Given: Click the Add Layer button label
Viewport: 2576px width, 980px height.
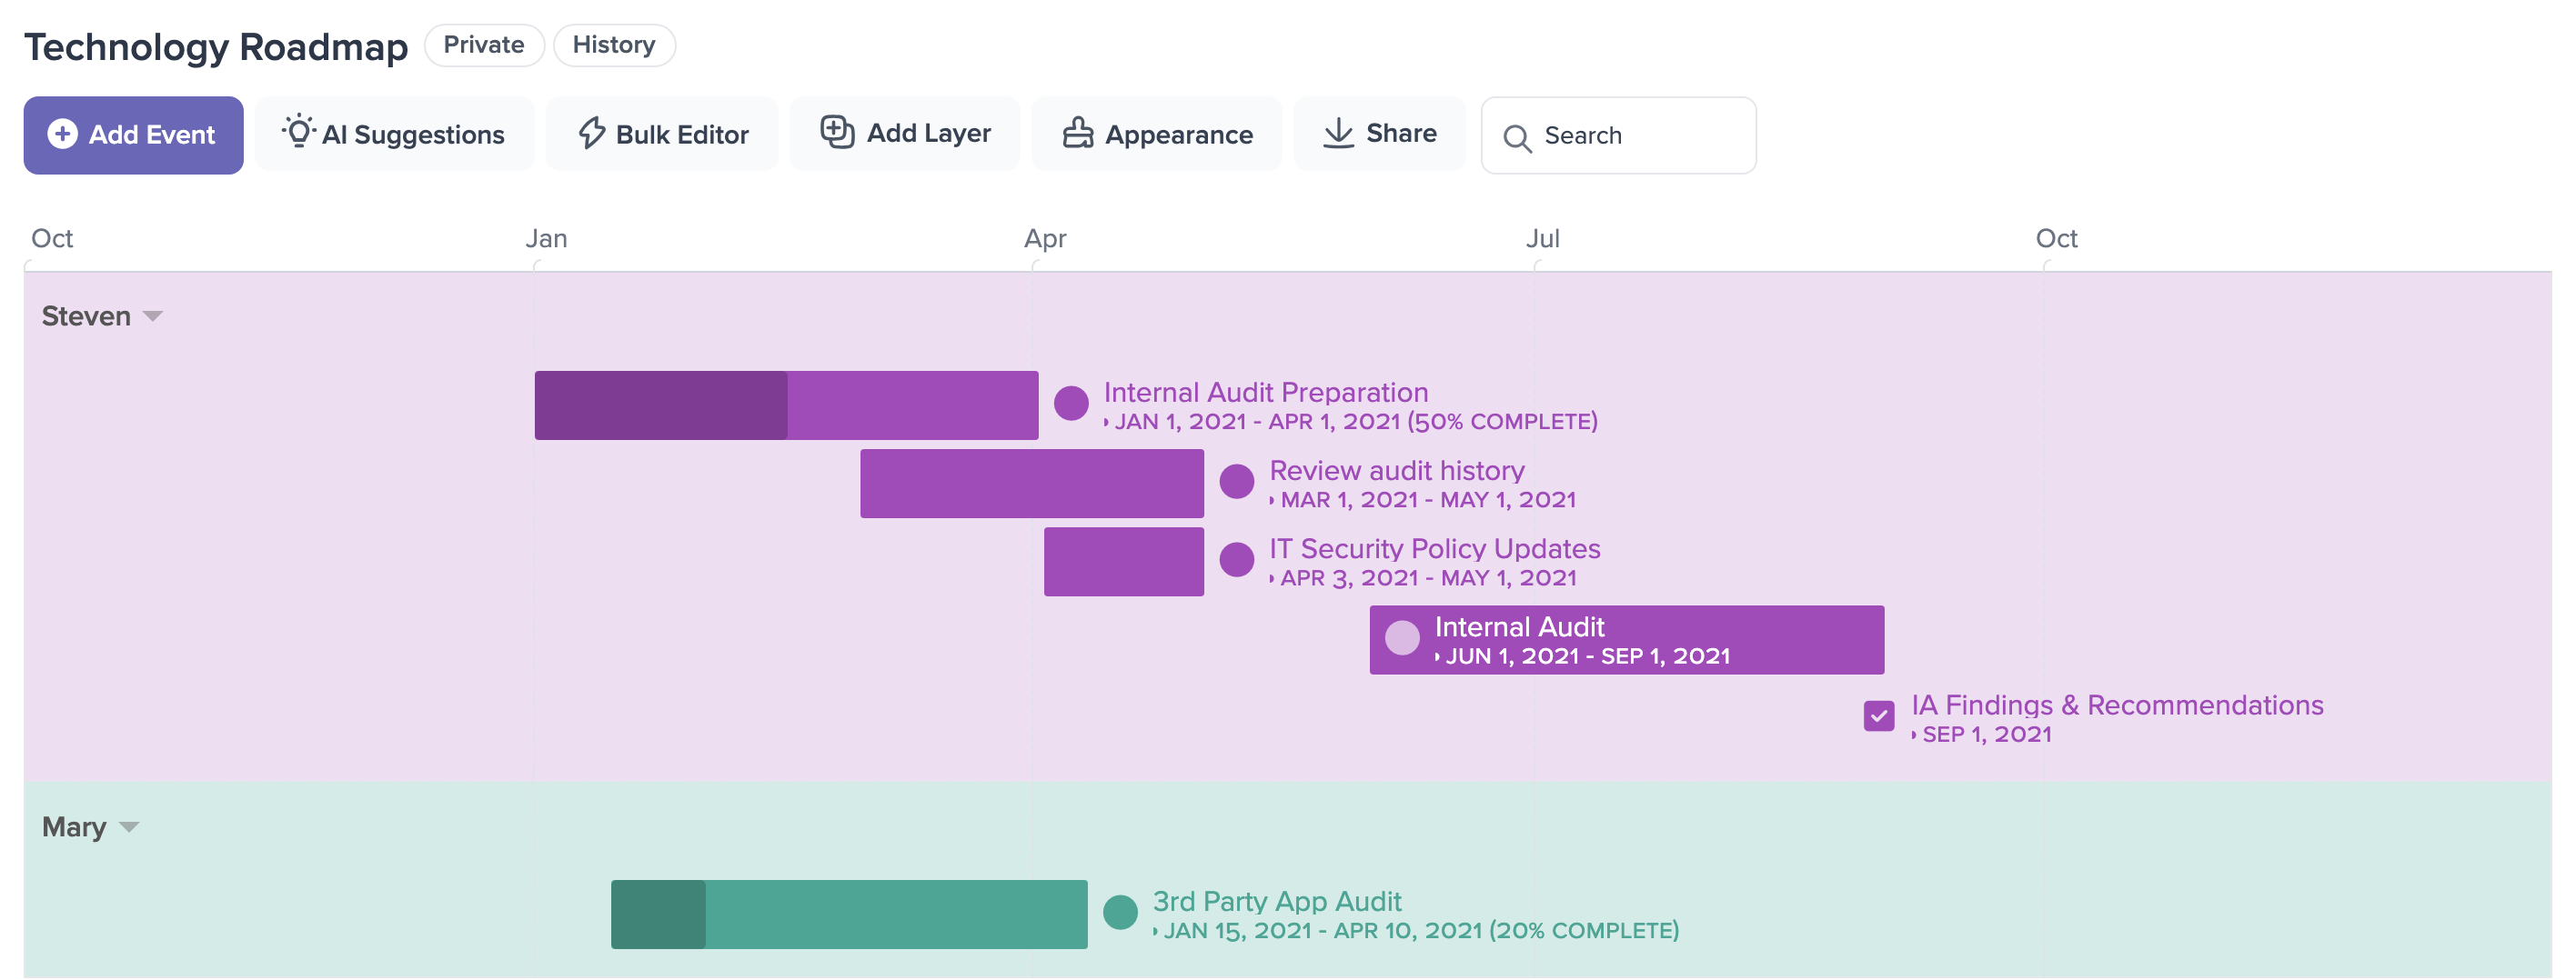Looking at the screenshot, I should point(928,133).
